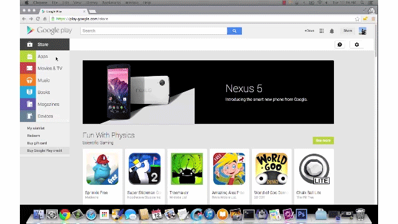Bookmark the page with star icon
The height and width of the screenshot is (224, 398).
[x=357, y=19]
